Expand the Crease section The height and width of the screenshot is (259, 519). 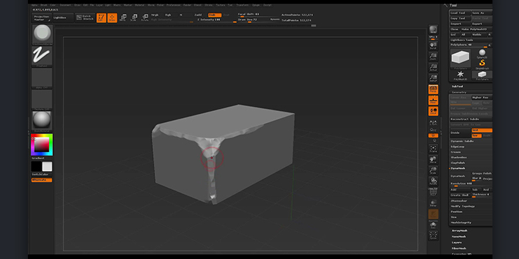pyautogui.click(x=455, y=151)
